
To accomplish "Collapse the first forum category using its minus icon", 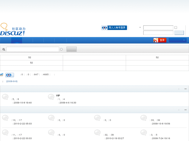I will point(186,89).
